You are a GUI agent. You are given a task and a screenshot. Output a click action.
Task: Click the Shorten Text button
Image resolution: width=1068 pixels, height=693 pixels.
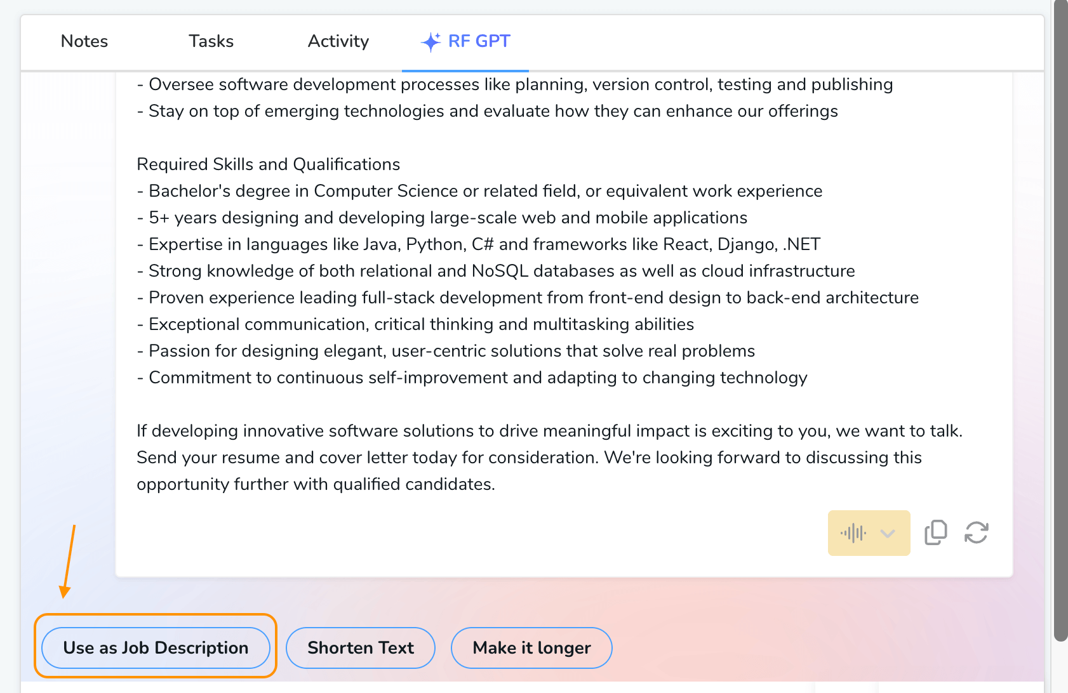[360, 648]
